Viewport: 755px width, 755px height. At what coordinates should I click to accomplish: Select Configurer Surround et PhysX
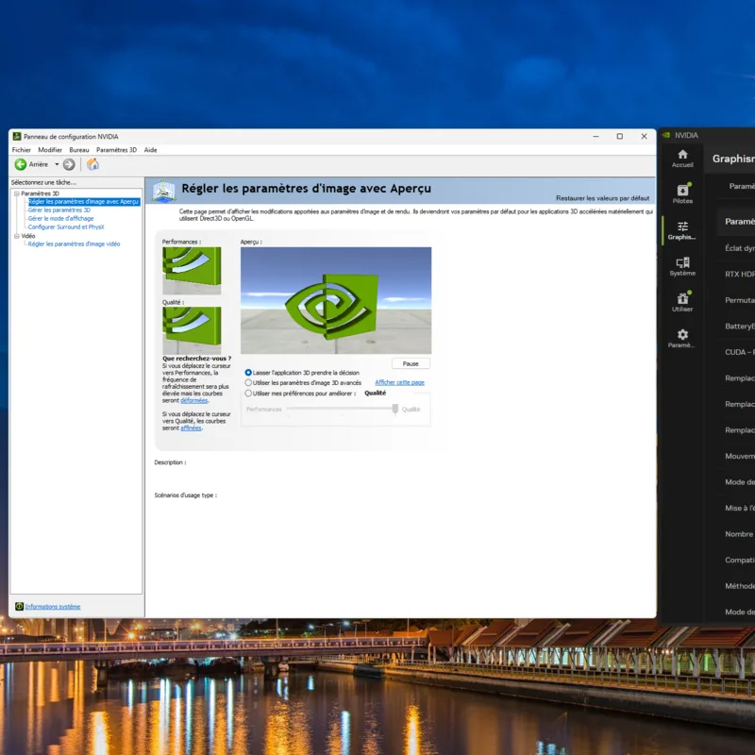pyautogui.click(x=66, y=226)
